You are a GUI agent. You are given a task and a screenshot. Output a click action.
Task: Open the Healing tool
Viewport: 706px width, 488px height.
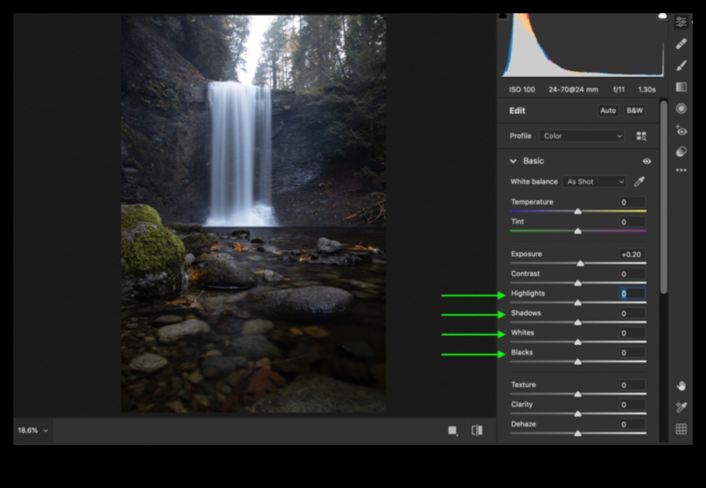pyautogui.click(x=681, y=44)
